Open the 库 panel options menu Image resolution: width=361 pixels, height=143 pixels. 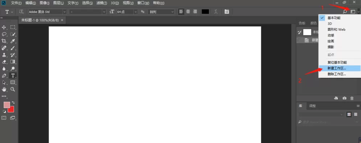point(358,106)
